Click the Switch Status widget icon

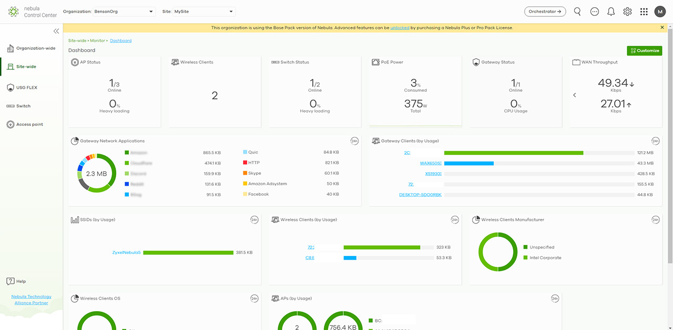tap(275, 62)
